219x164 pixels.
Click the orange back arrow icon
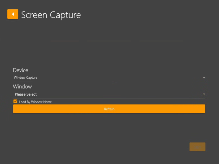[13, 14]
